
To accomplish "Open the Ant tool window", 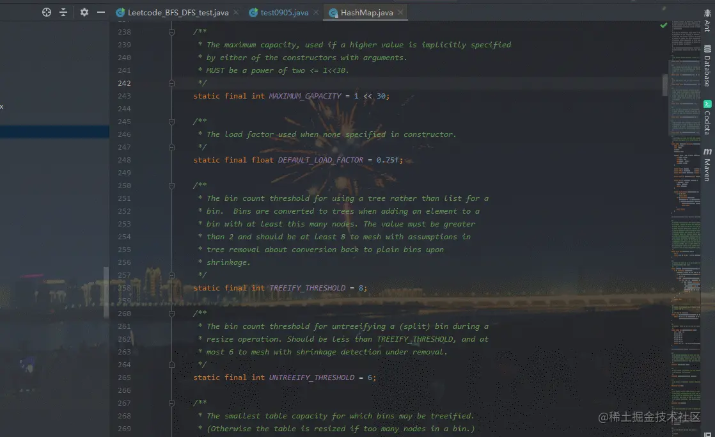I will (707, 20).
